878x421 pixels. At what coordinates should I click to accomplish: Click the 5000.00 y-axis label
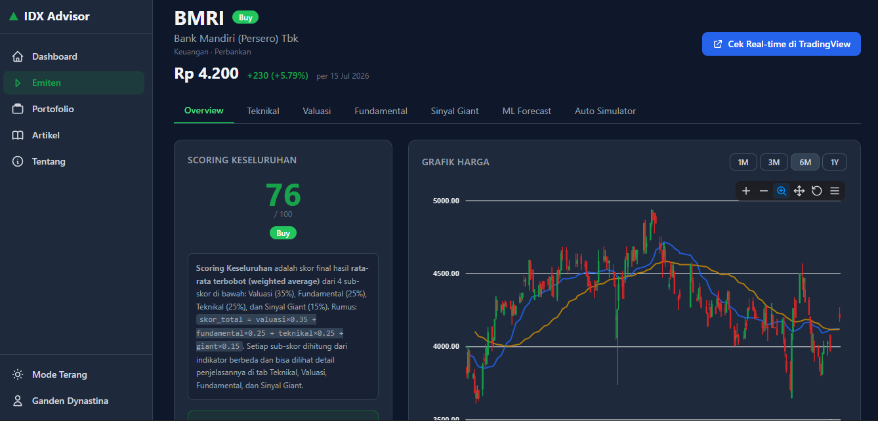pyautogui.click(x=446, y=201)
